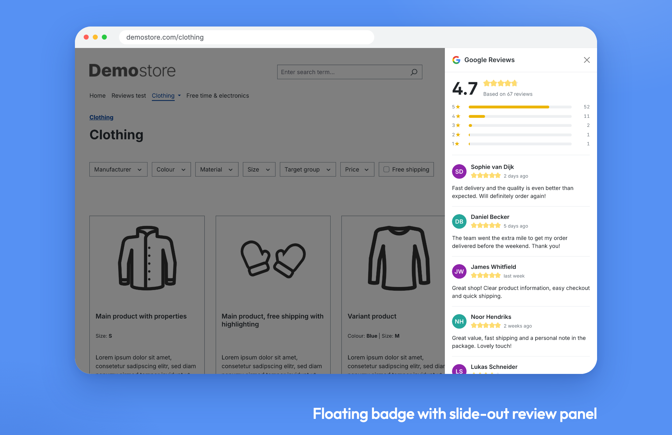The width and height of the screenshot is (672, 435).
Task: Click the browser address bar
Action: coord(247,37)
